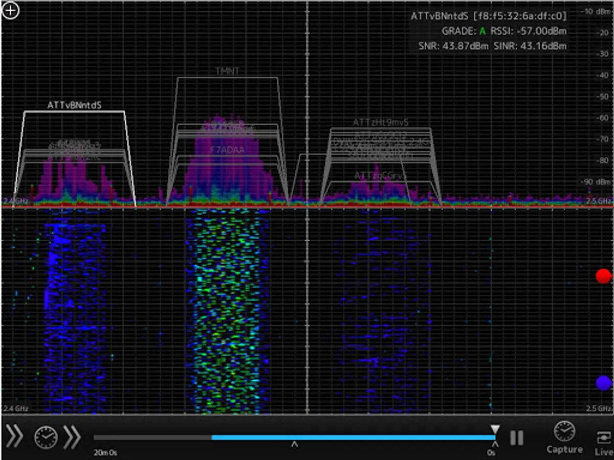
Task: Click the gray portion of the timeline bar
Action: pos(152,438)
